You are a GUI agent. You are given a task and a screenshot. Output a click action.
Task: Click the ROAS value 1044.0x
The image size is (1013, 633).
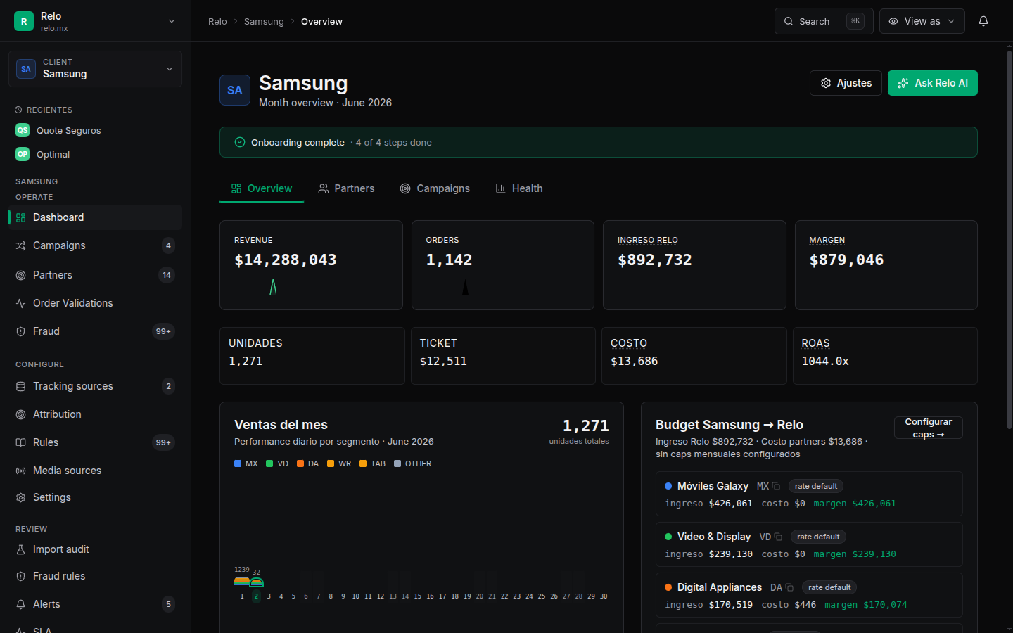tap(825, 361)
